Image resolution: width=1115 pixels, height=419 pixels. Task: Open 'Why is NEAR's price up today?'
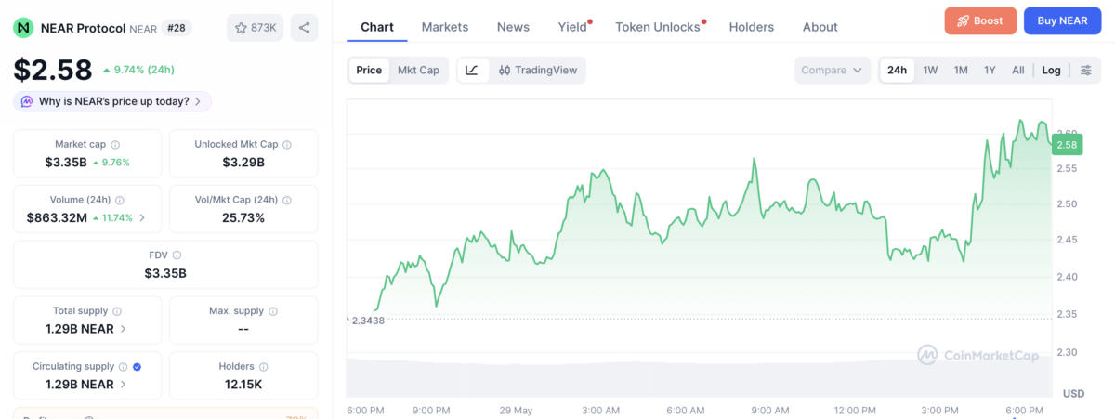(112, 101)
